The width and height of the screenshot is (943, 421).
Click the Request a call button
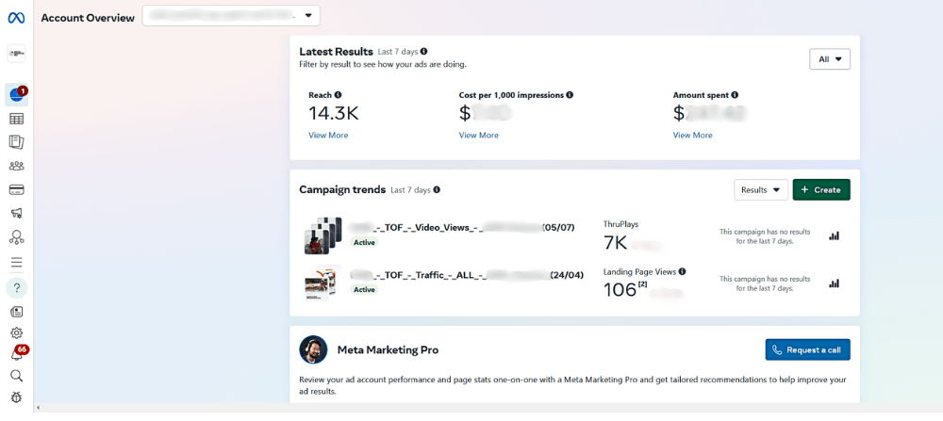808,350
